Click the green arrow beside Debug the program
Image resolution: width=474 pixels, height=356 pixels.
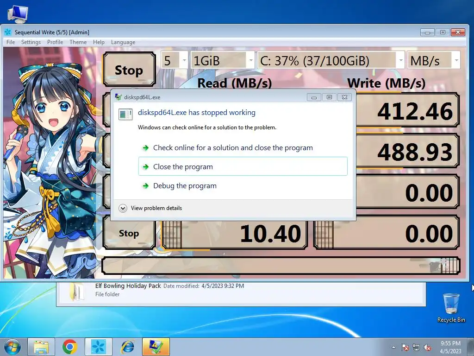tap(146, 185)
